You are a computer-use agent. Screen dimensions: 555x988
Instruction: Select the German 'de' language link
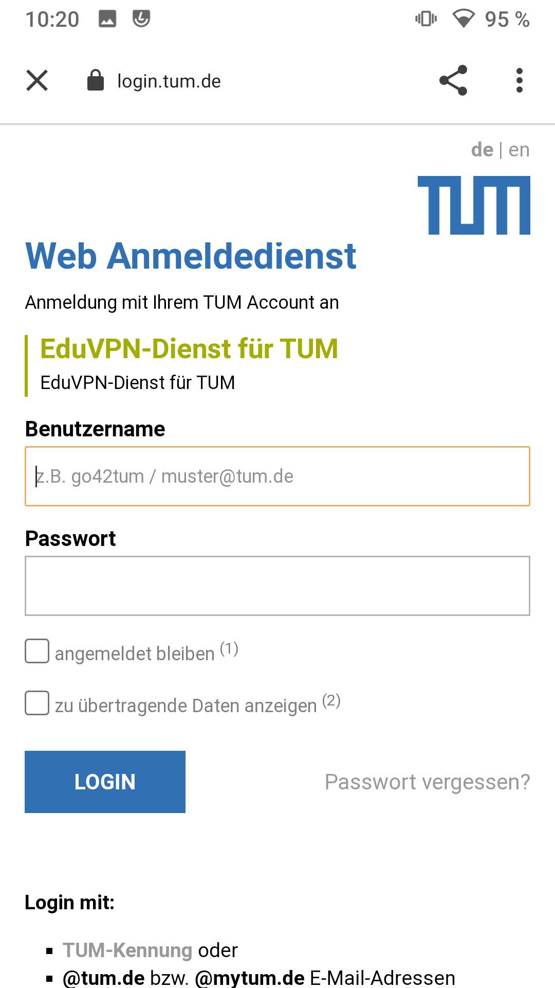click(x=482, y=150)
